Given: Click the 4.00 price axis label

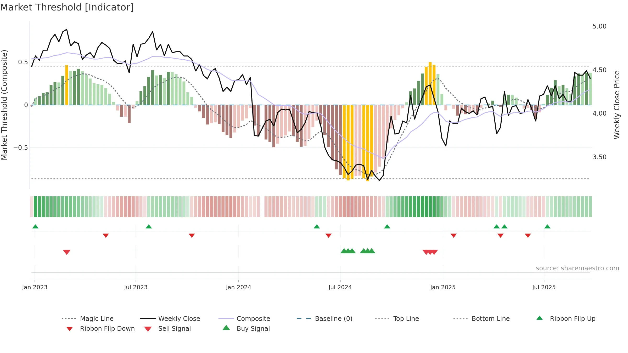Looking at the screenshot, I should [599, 113].
